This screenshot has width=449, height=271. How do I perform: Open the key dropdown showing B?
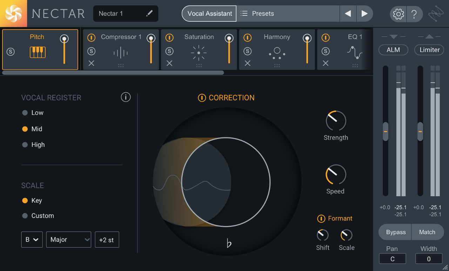pyautogui.click(x=32, y=239)
